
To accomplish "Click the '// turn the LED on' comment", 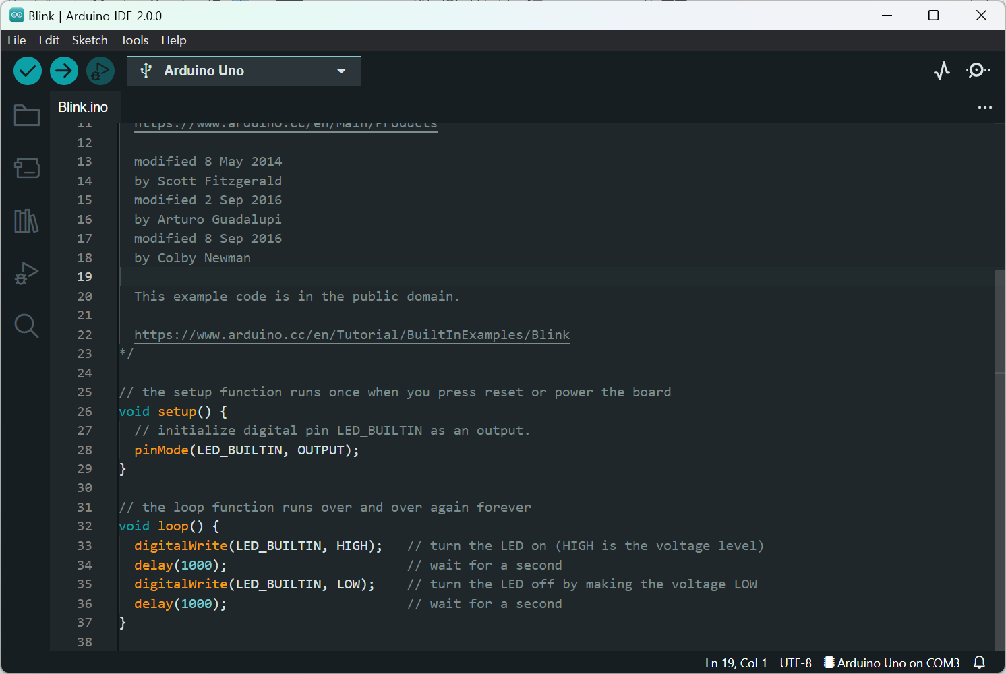I will tap(585, 545).
